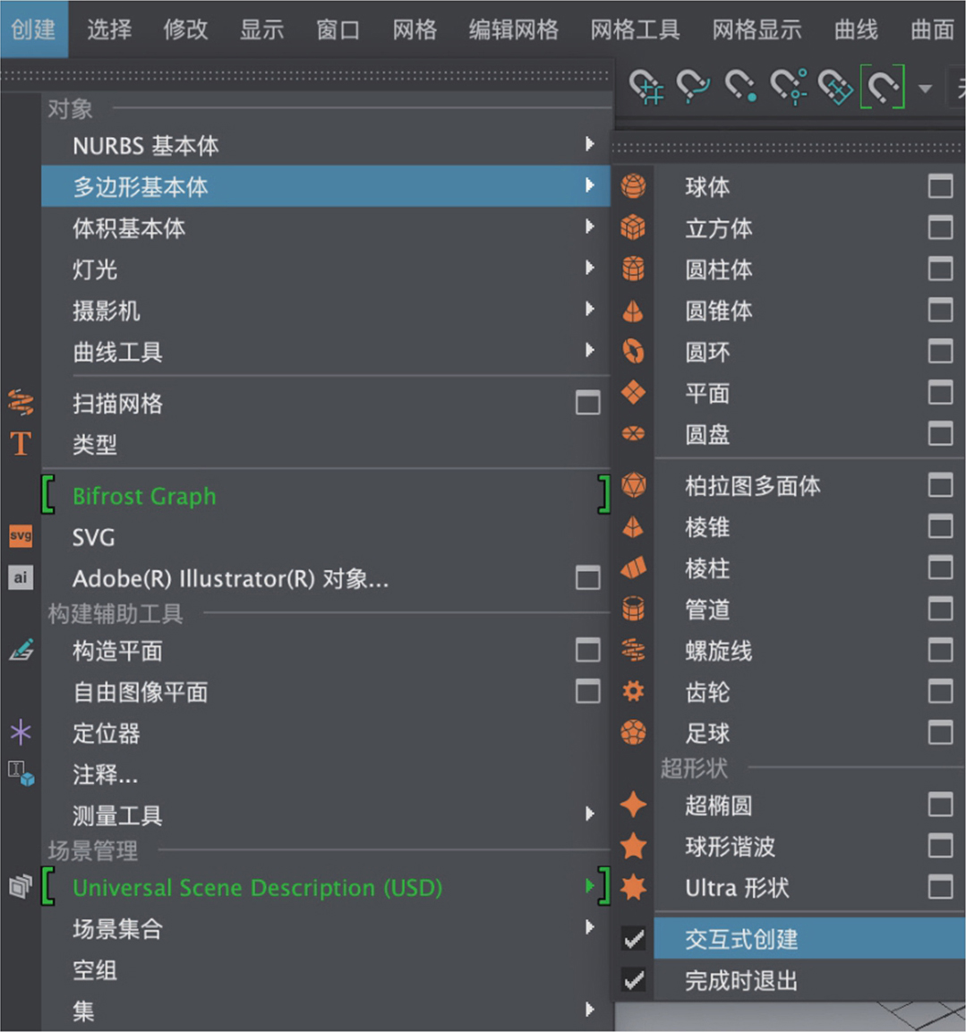Open the option box for 圆柱体

pyautogui.click(x=940, y=269)
